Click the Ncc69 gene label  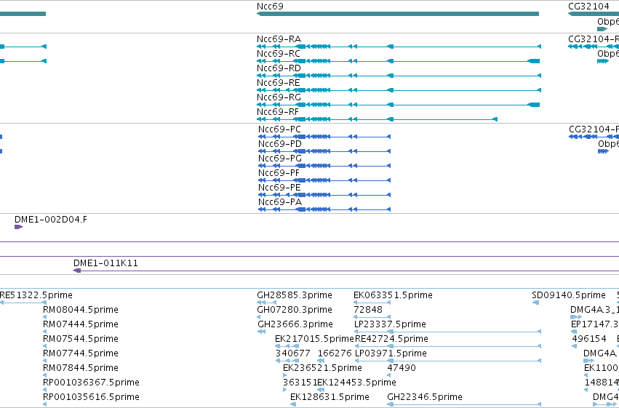tap(270, 7)
